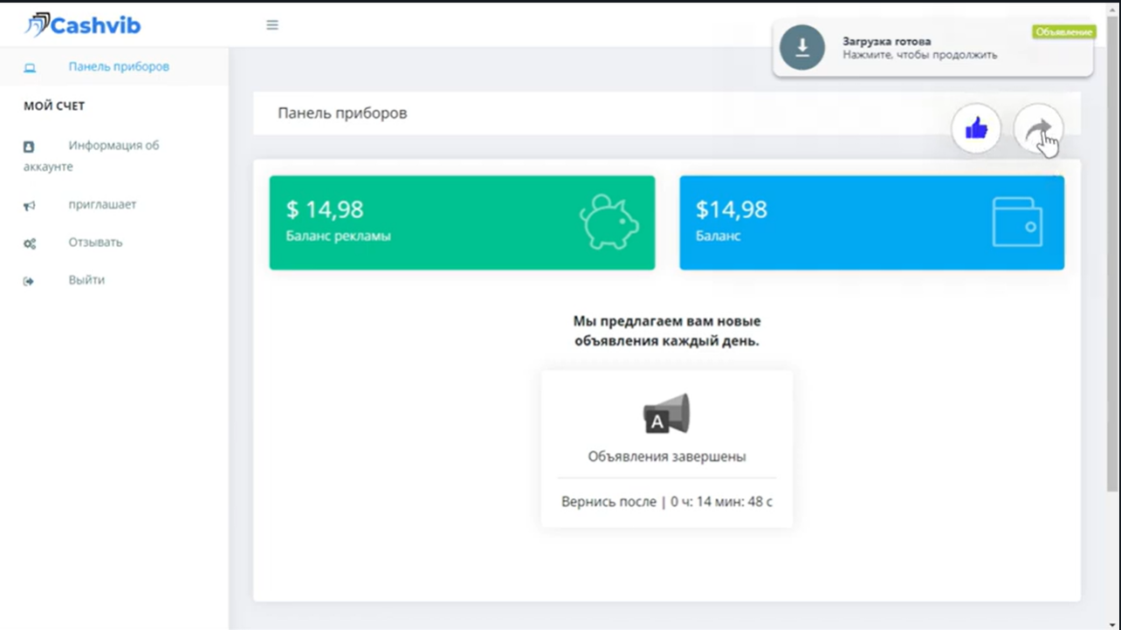This screenshot has height=630, width=1121.
Task: Click the download icon in notification
Action: (801, 48)
